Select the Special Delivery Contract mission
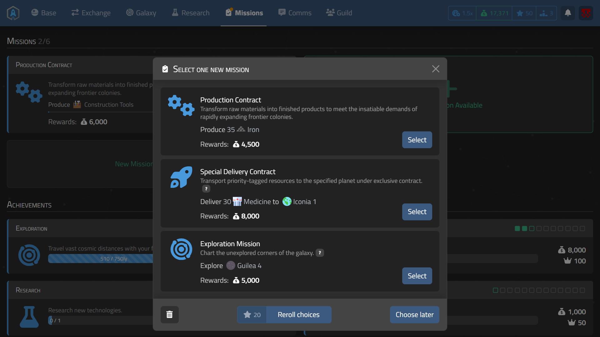Image resolution: width=600 pixels, height=337 pixels. click(x=417, y=212)
